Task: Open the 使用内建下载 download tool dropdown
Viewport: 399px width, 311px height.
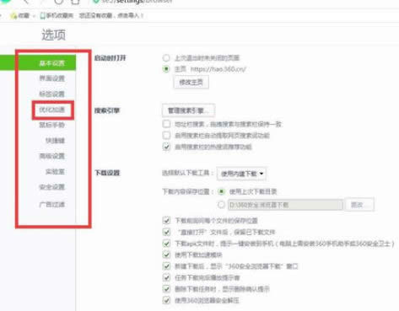Action: point(241,174)
